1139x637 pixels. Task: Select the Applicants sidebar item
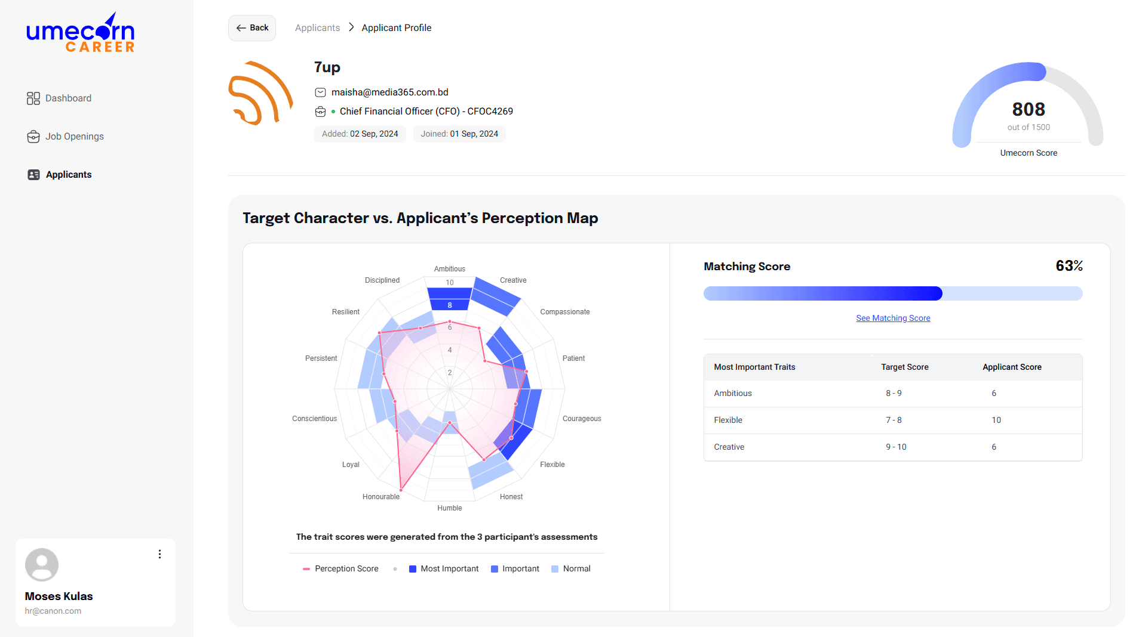tap(68, 175)
